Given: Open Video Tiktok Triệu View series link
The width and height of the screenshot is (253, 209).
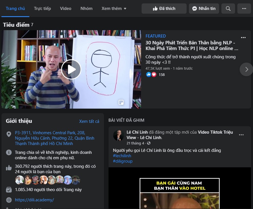Looking at the screenshot, I should (179, 135).
